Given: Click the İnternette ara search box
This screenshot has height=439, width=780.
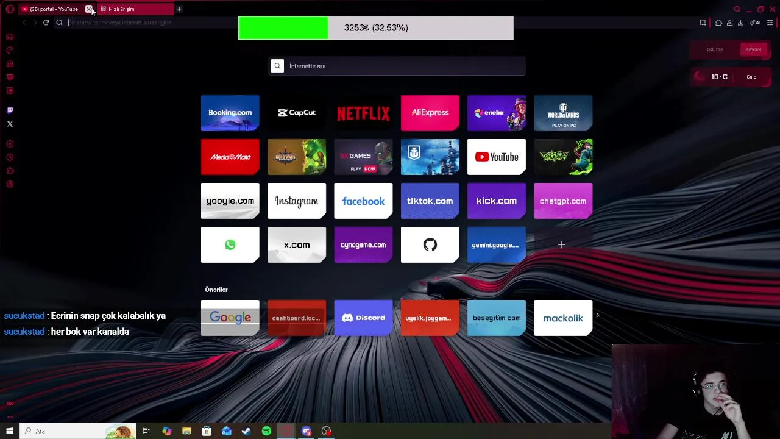Looking at the screenshot, I should click(x=397, y=66).
